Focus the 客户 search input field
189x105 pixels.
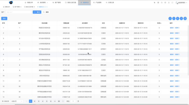point(19,12)
